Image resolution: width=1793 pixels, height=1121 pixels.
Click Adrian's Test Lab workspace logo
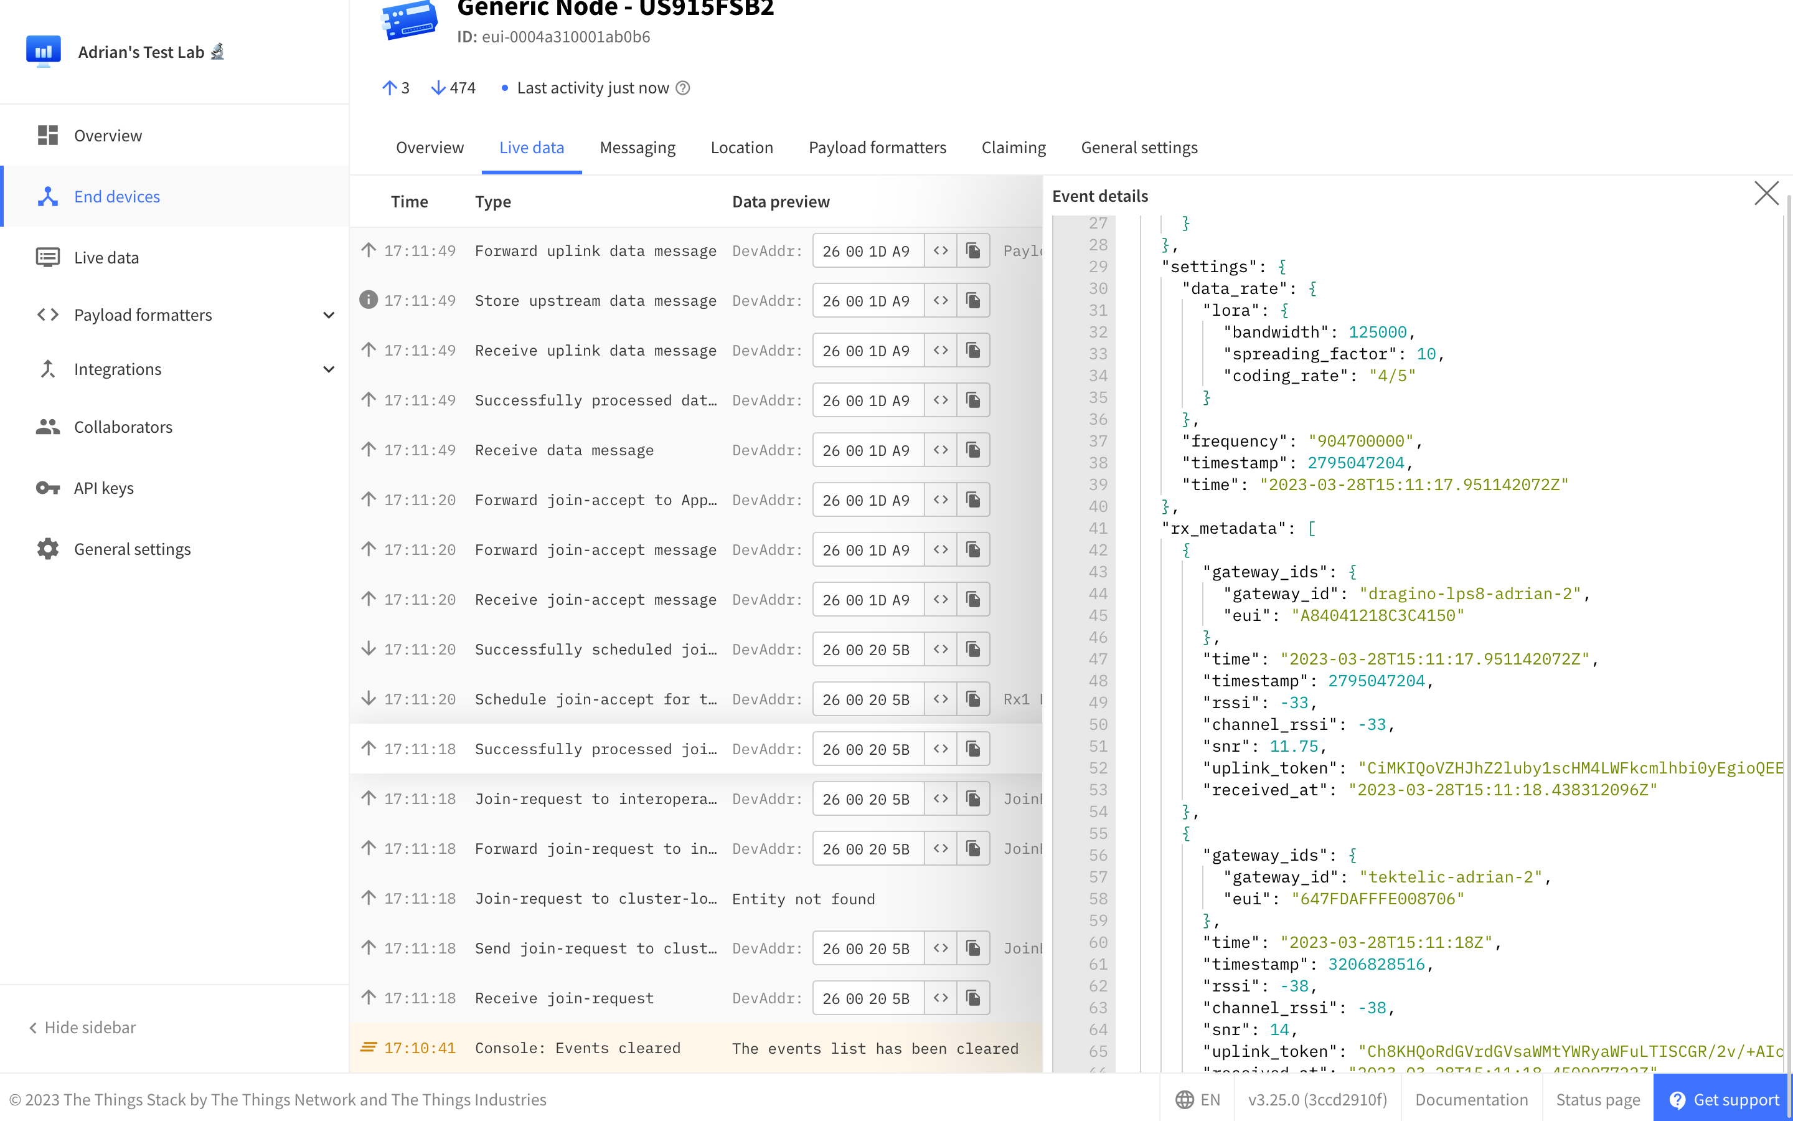(x=44, y=51)
